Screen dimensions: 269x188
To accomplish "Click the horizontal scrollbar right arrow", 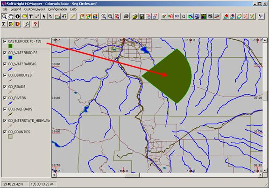I will click(x=261, y=175).
